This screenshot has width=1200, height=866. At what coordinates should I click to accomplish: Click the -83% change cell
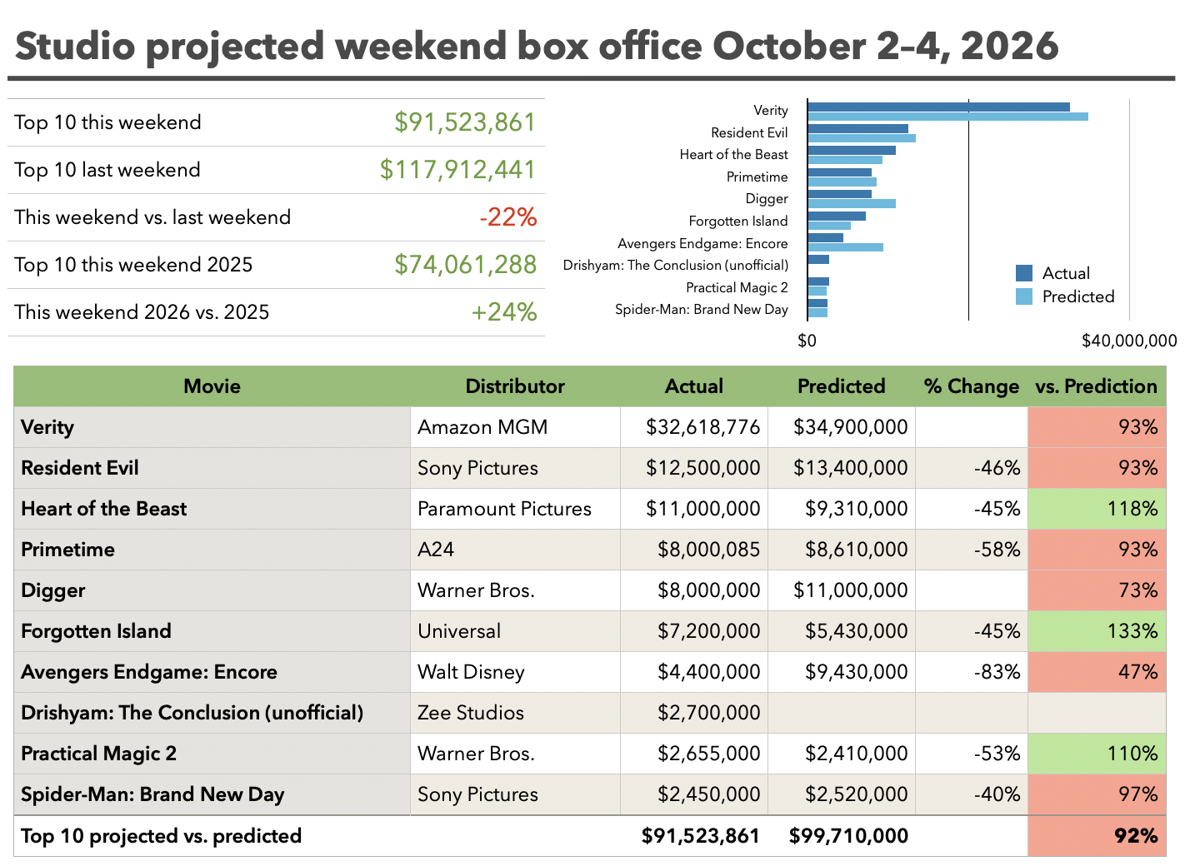tap(972, 672)
